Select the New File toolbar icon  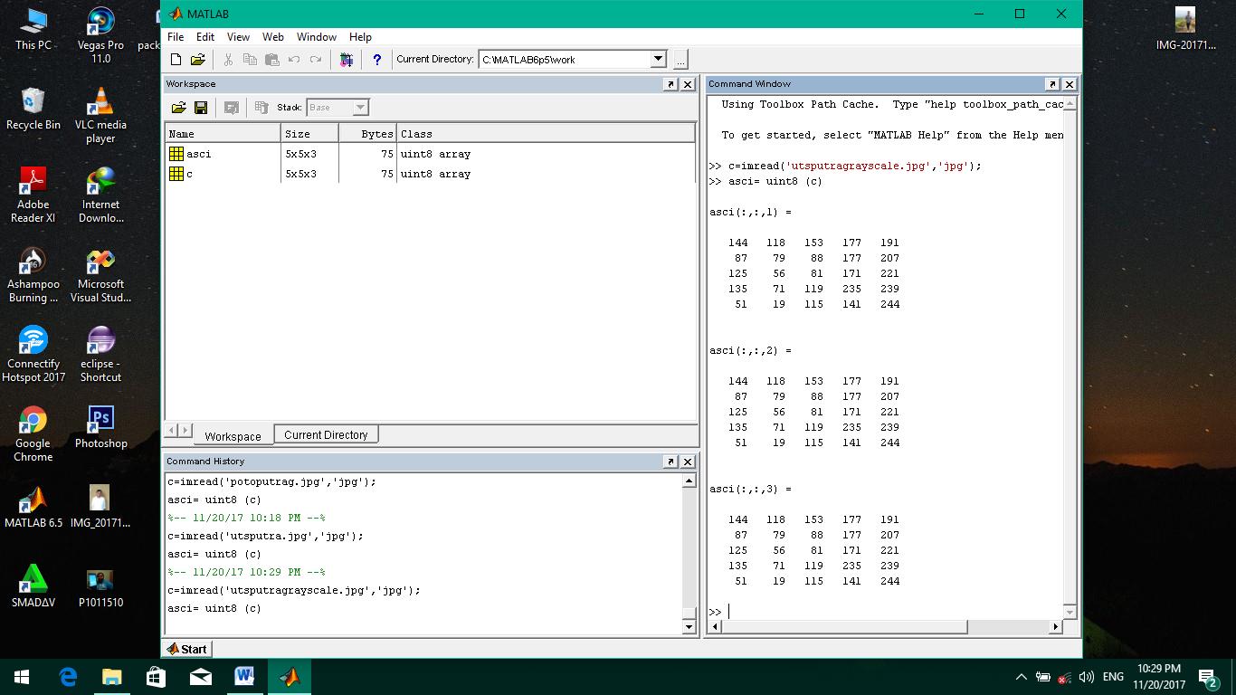[x=176, y=59]
